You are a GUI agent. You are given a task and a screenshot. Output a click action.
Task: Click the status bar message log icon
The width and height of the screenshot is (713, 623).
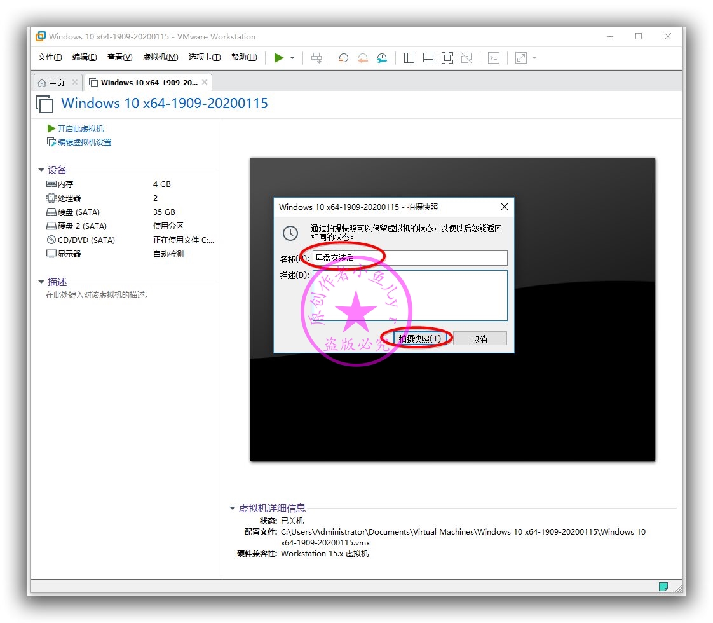click(x=663, y=587)
